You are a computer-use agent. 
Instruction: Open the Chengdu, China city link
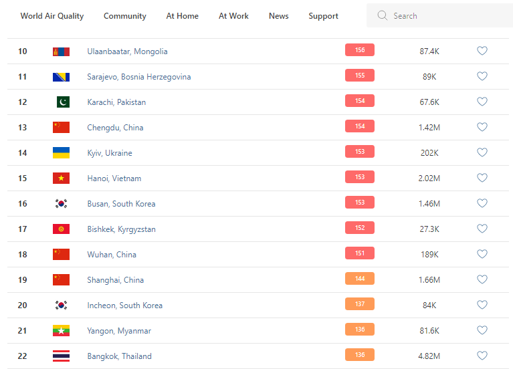pos(115,128)
